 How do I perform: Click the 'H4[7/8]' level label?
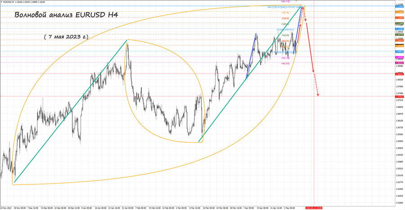[x=285, y=13]
